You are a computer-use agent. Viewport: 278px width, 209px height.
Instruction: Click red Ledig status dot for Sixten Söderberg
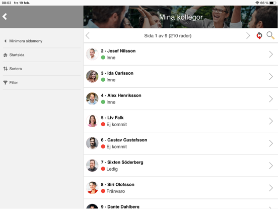click(x=103, y=169)
